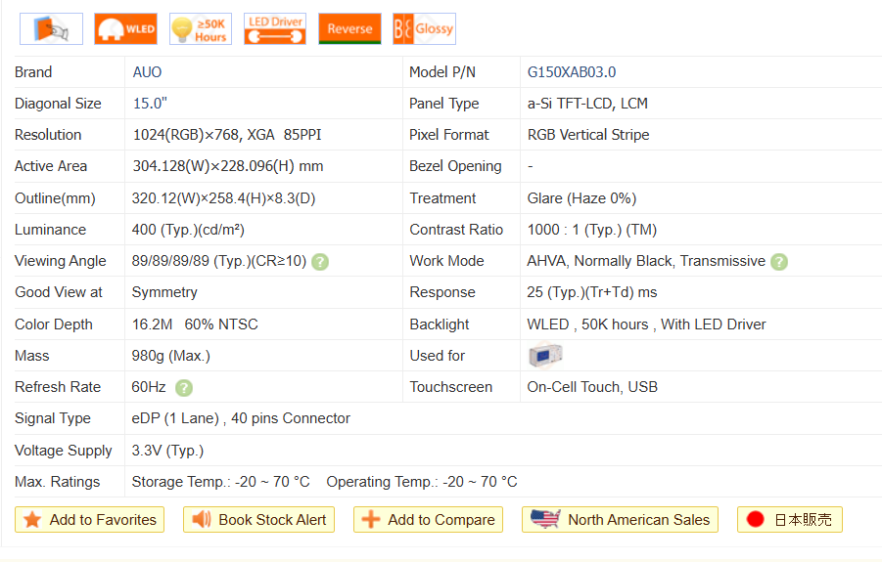Open the Refresh Rate help question mark
This screenshot has height=562, width=882.
coord(183,387)
